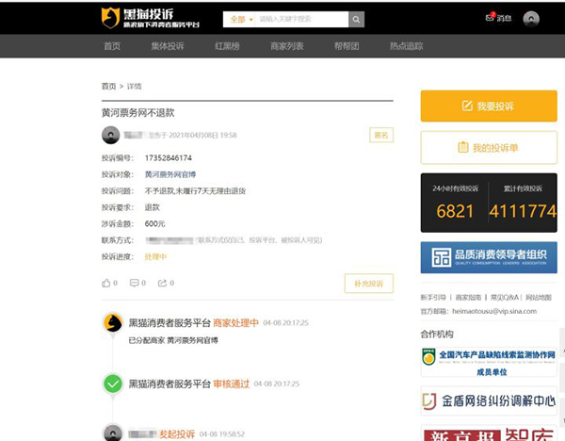Open the 金盾网络纠纷调解中心 partner banner

[489, 400]
